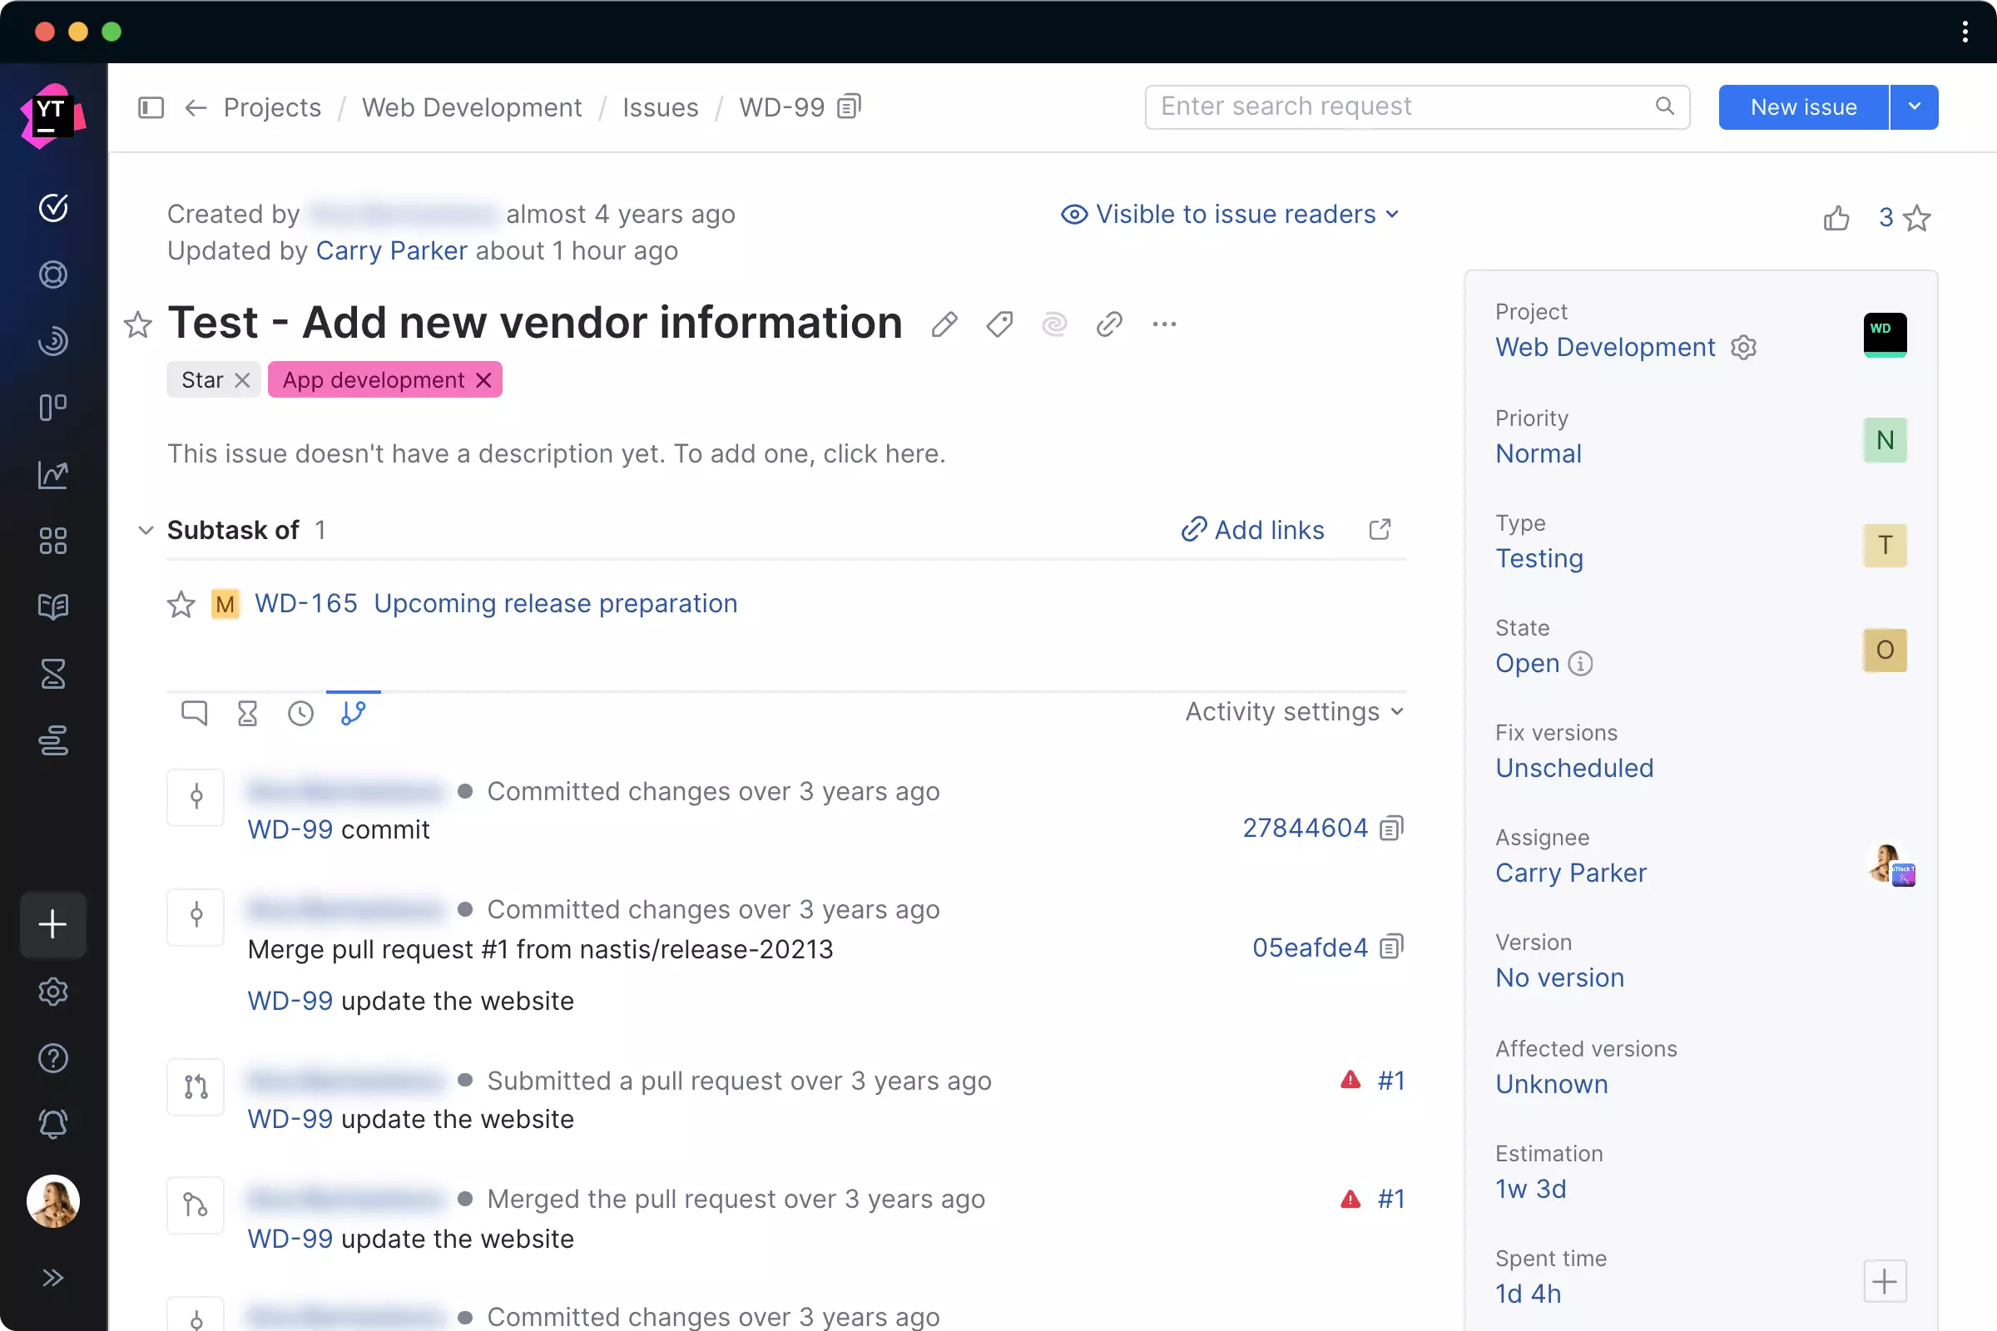Open Web Development project settings gear

click(1744, 347)
